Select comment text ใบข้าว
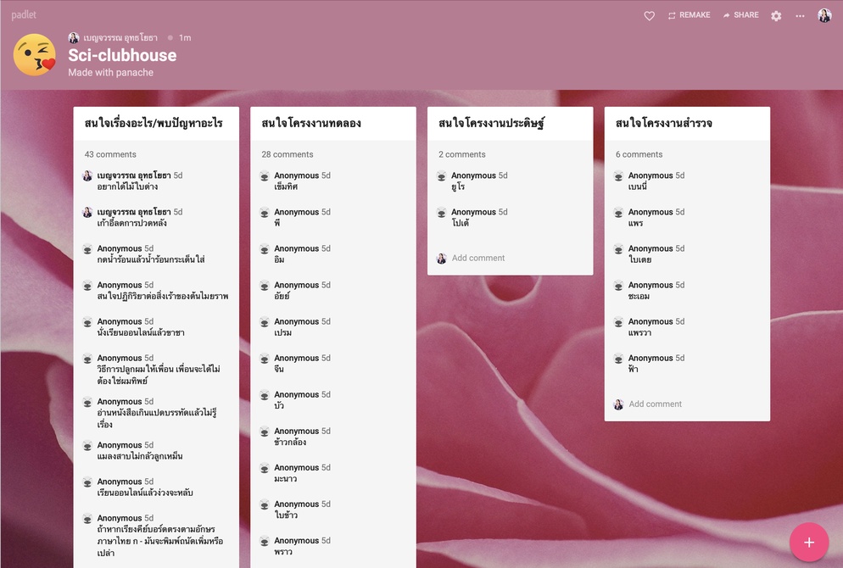 (x=286, y=515)
